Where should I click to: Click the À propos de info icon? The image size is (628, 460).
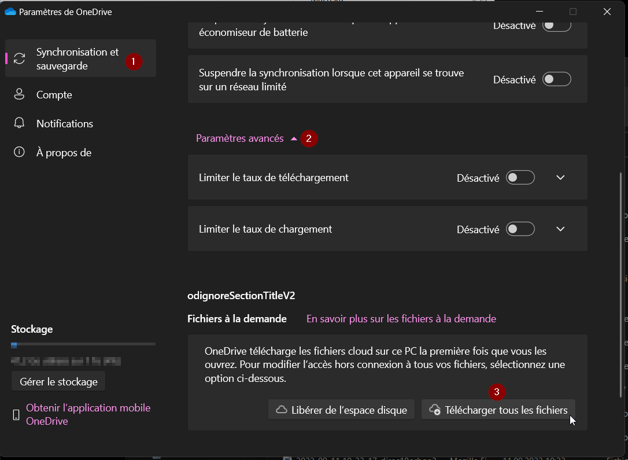click(20, 153)
